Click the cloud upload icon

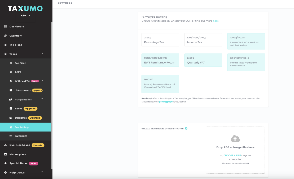[235, 139]
